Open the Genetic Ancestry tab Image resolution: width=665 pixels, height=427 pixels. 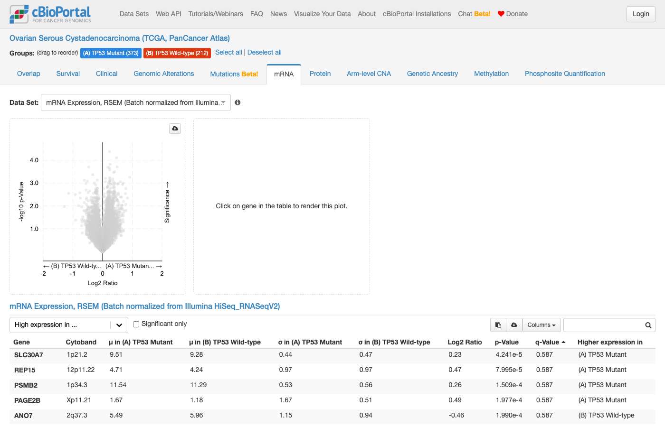click(433, 74)
